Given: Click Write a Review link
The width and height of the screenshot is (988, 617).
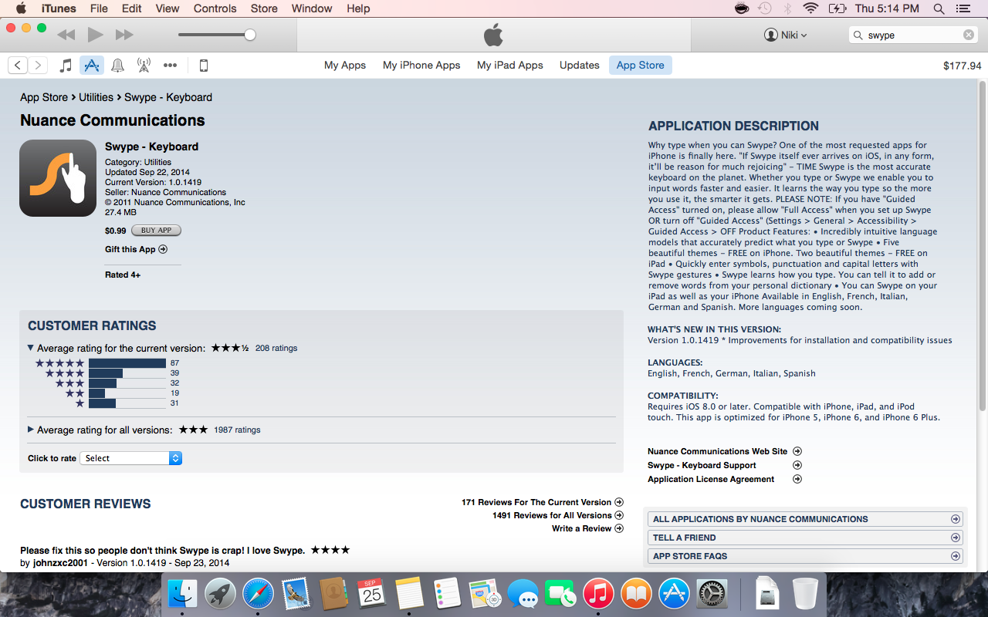Looking at the screenshot, I should [587, 528].
